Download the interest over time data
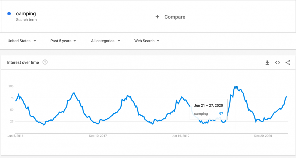This screenshot has width=296, height=158. [267, 63]
